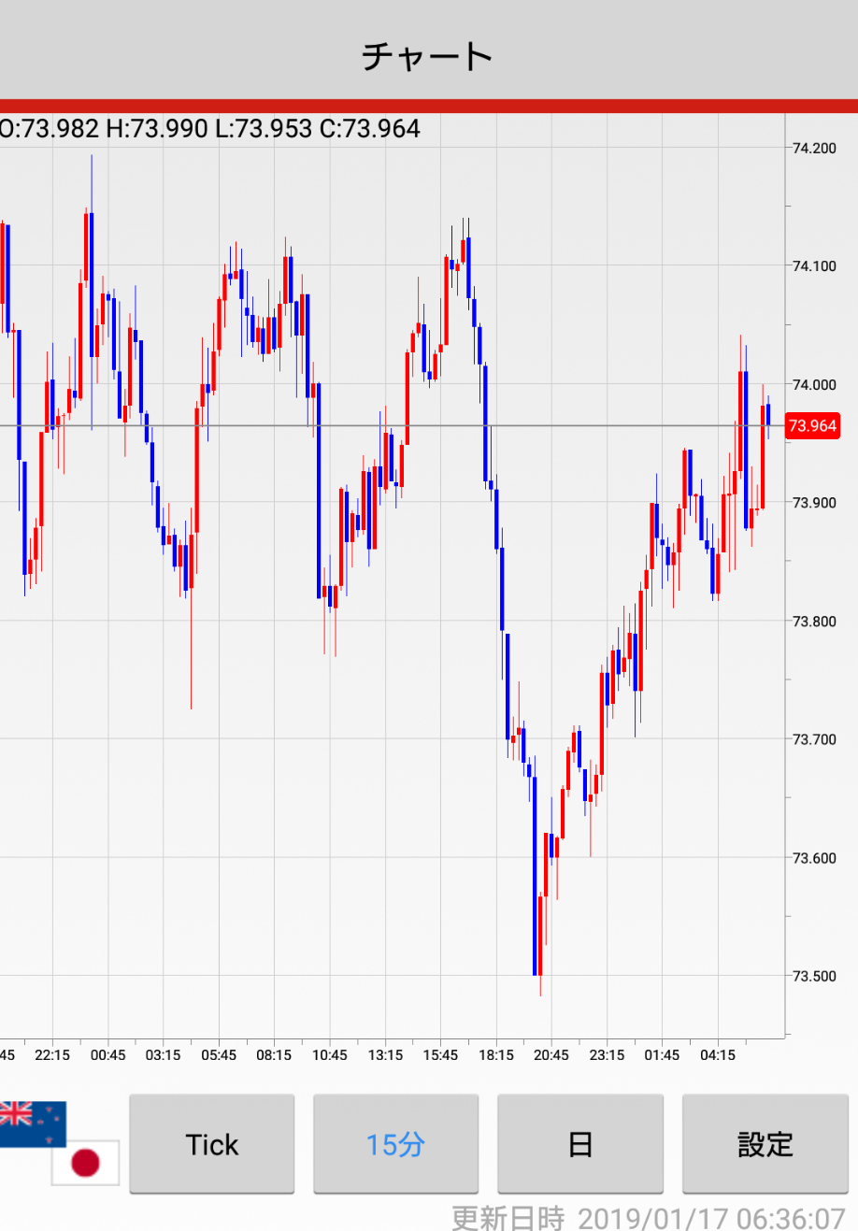858x1231 pixels.
Task: Tap the 20:45 time axis label
Action: 551,1055
